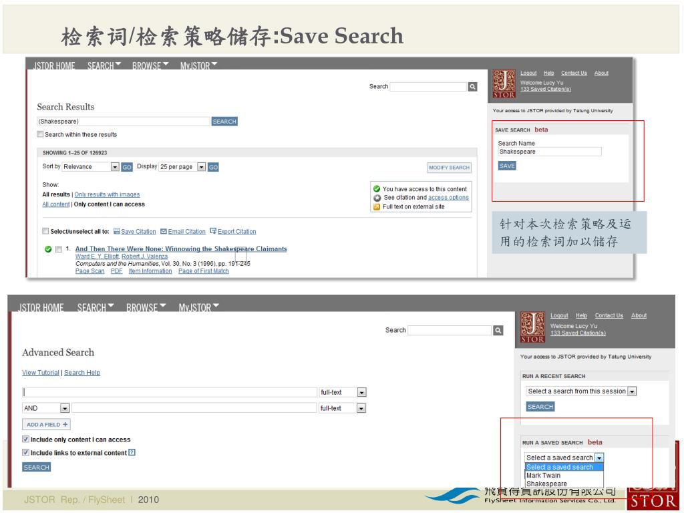Screen dimensions: 684x513
Task: Click the MODIFY SEARCH button
Action: coord(450,168)
